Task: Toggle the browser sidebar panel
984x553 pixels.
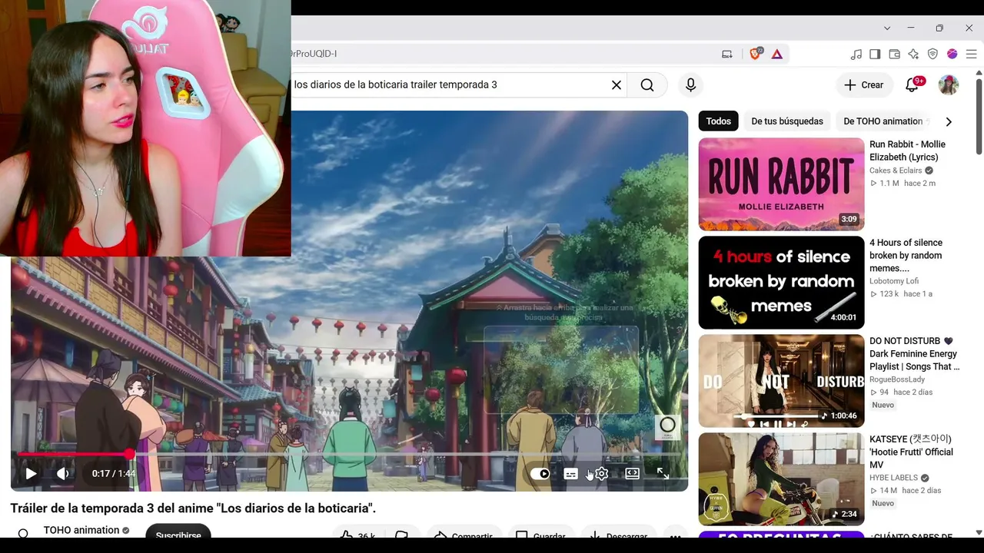Action: click(875, 54)
